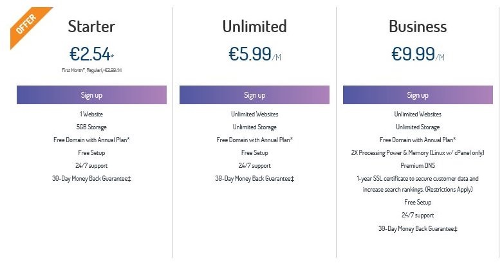Click 1 Website feature text
Viewport: 502px width, 265px height.
[x=91, y=114]
